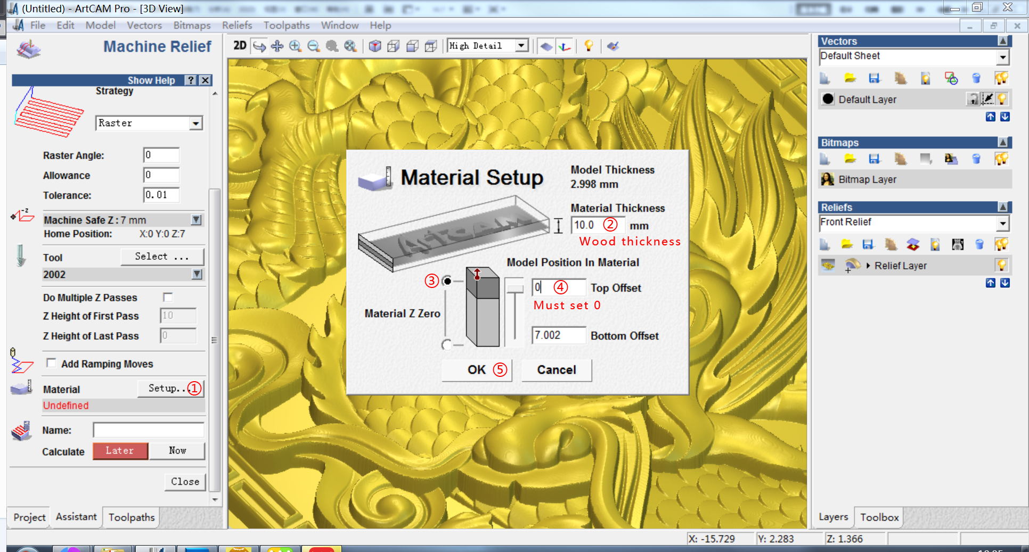Viewport: 1029px width, 552px height.
Task: Switch to the Toolbox tab
Action: [879, 517]
